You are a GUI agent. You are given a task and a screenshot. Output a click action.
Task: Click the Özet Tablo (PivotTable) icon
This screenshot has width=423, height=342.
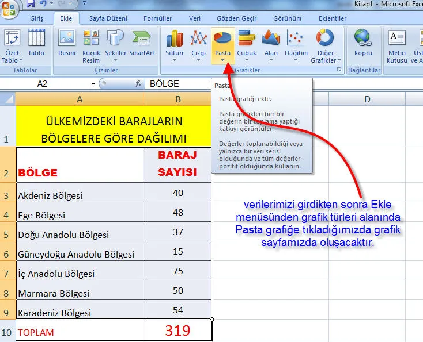[x=12, y=39]
